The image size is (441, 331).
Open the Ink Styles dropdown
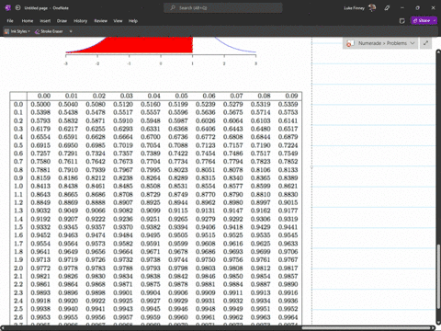pyautogui.click(x=17, y=31)
